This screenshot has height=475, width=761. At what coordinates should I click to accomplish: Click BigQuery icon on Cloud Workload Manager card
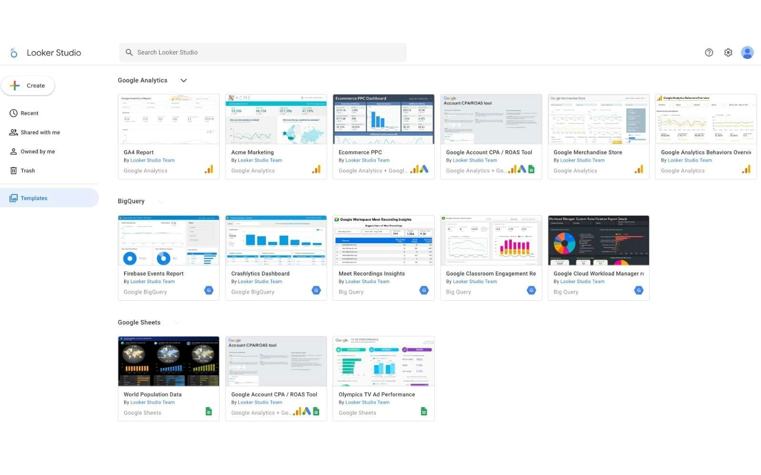pyautogui.click(x=639, y=290)
